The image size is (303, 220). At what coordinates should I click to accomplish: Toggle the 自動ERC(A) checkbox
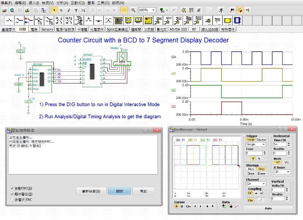pyautogui.click(x=12, y=188)
